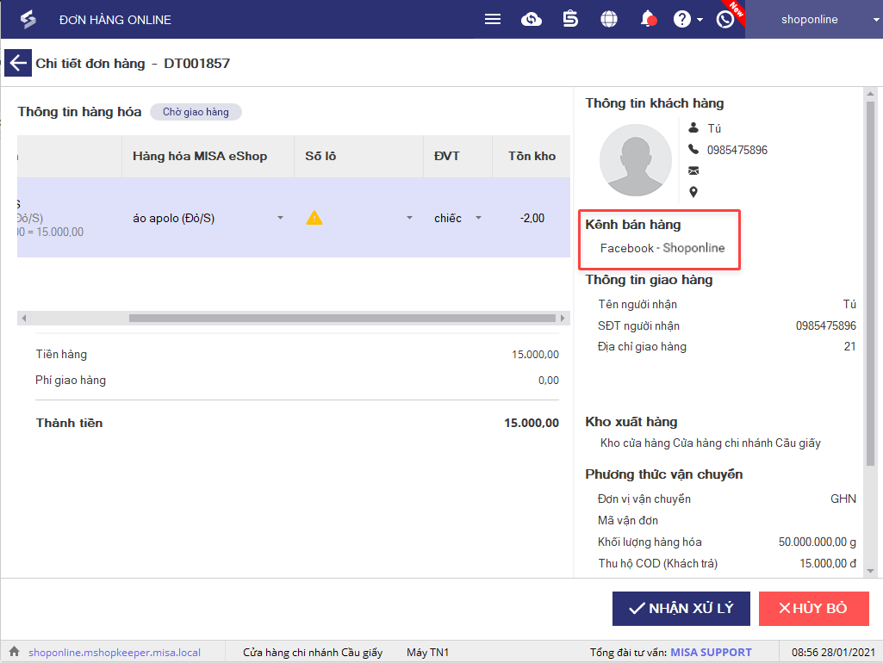Click the globe language icon
This screenshot has width=883, height=663.
point(609,20)
